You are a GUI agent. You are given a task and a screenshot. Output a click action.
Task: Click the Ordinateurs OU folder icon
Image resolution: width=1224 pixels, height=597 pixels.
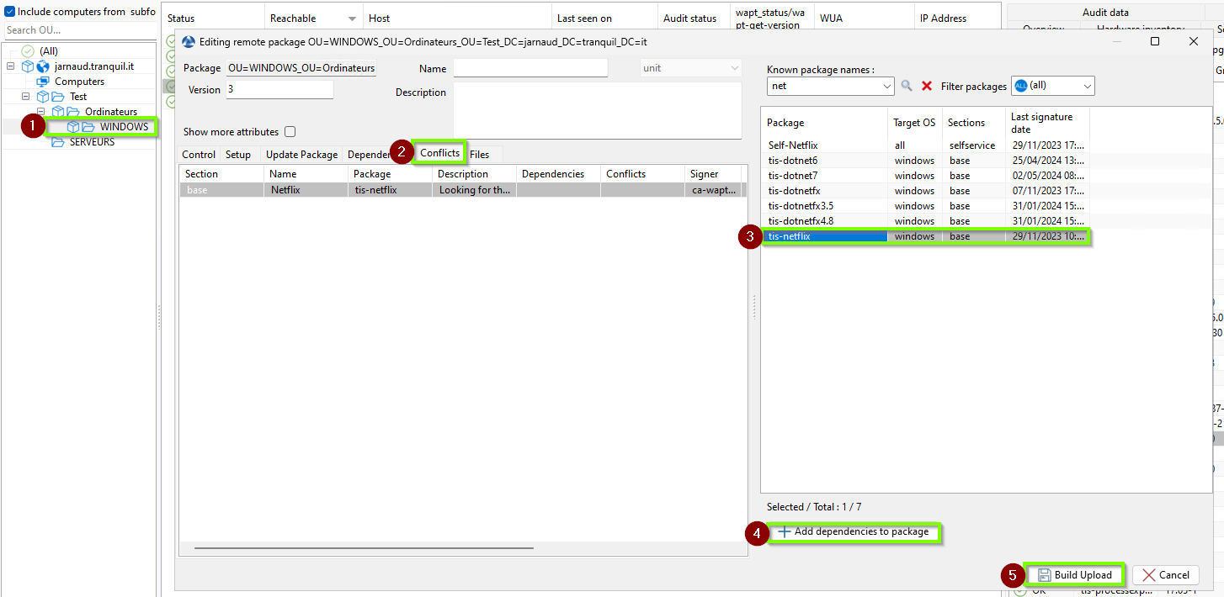point(73,112)
